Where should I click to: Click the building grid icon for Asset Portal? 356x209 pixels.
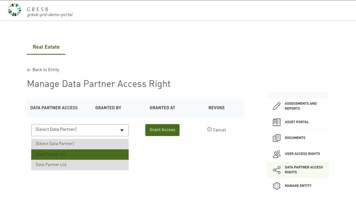click(x=276, y=122)
